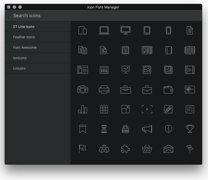Choose the puzzle piece icon
Viewport: 208px width, 180px height.
point(125,148)
